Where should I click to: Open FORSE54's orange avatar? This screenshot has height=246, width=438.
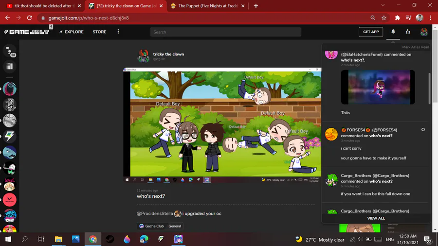tap(331, 134)
